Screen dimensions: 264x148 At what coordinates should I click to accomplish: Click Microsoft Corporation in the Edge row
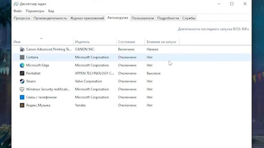(x=92, y=65)
